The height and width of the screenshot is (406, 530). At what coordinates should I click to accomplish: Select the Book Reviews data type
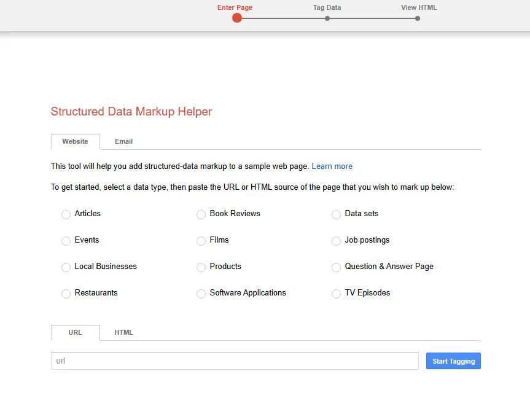[201, 214]
